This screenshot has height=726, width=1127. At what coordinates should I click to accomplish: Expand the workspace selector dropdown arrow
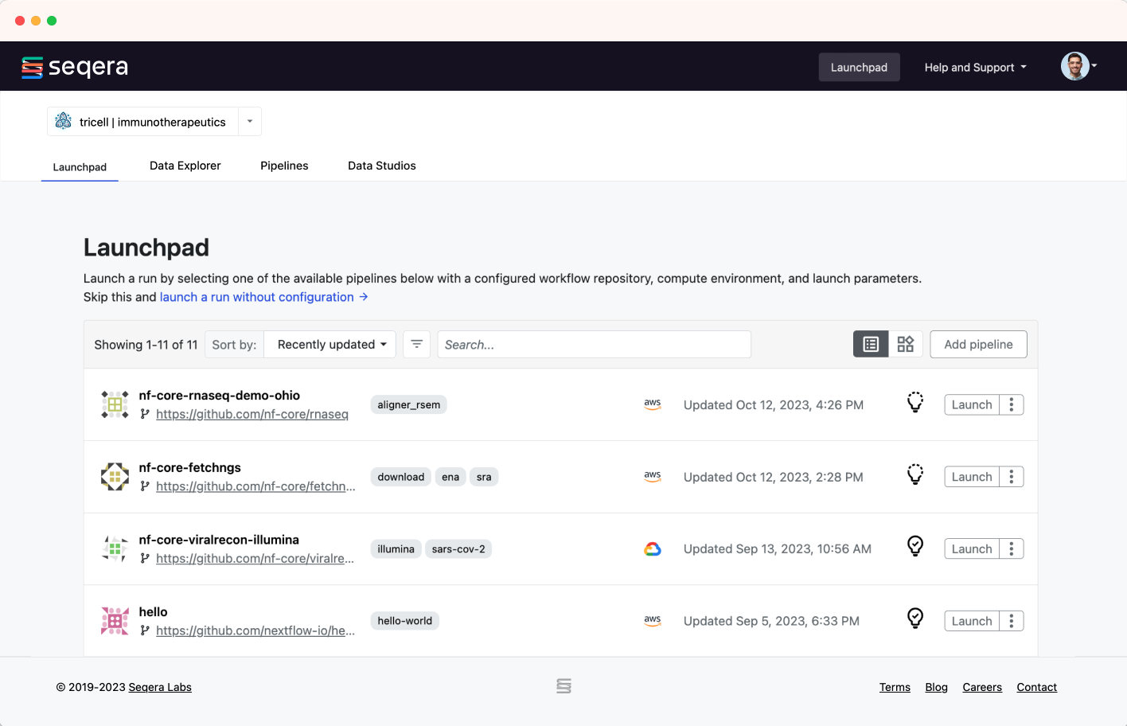point(250,122)
